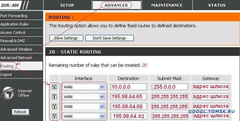The height and width of the screenshot is (121, 240).
Task: Click the Gateway field in the 195.98.64.66 row
Action: click(x=211, y=106)
